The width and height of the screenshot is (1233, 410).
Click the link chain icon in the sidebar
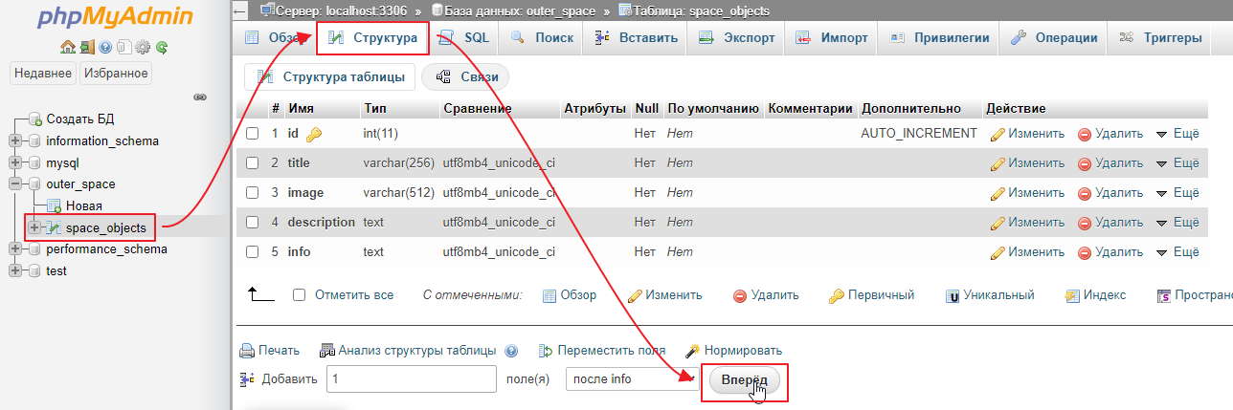click(200, 97)
